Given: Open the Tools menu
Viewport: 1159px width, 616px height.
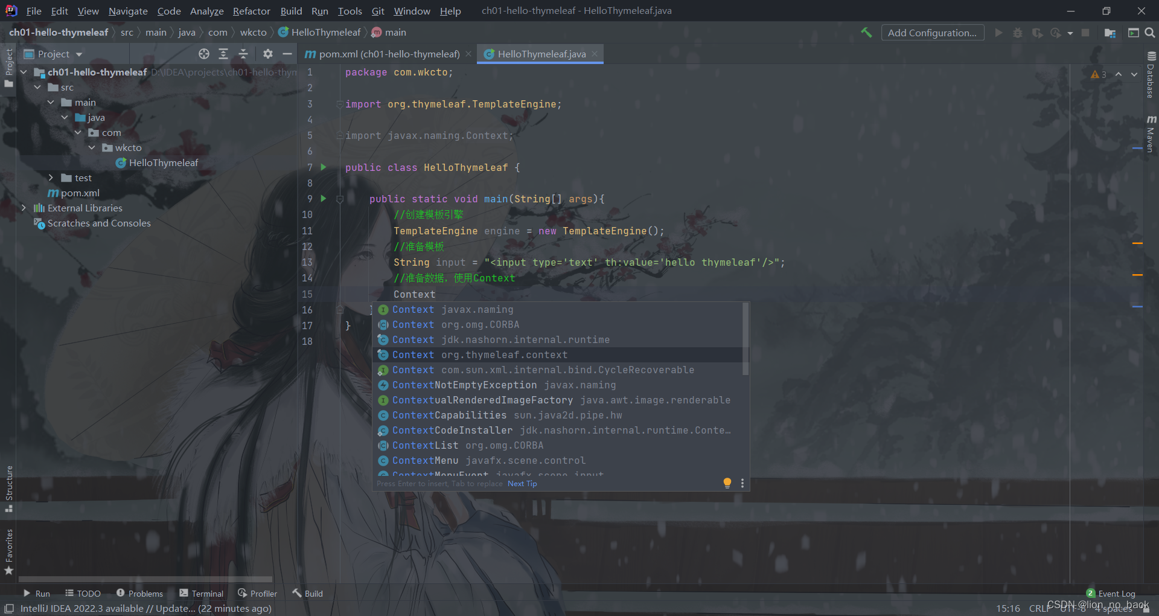Looking at the screenshot, I should [350, 11].
